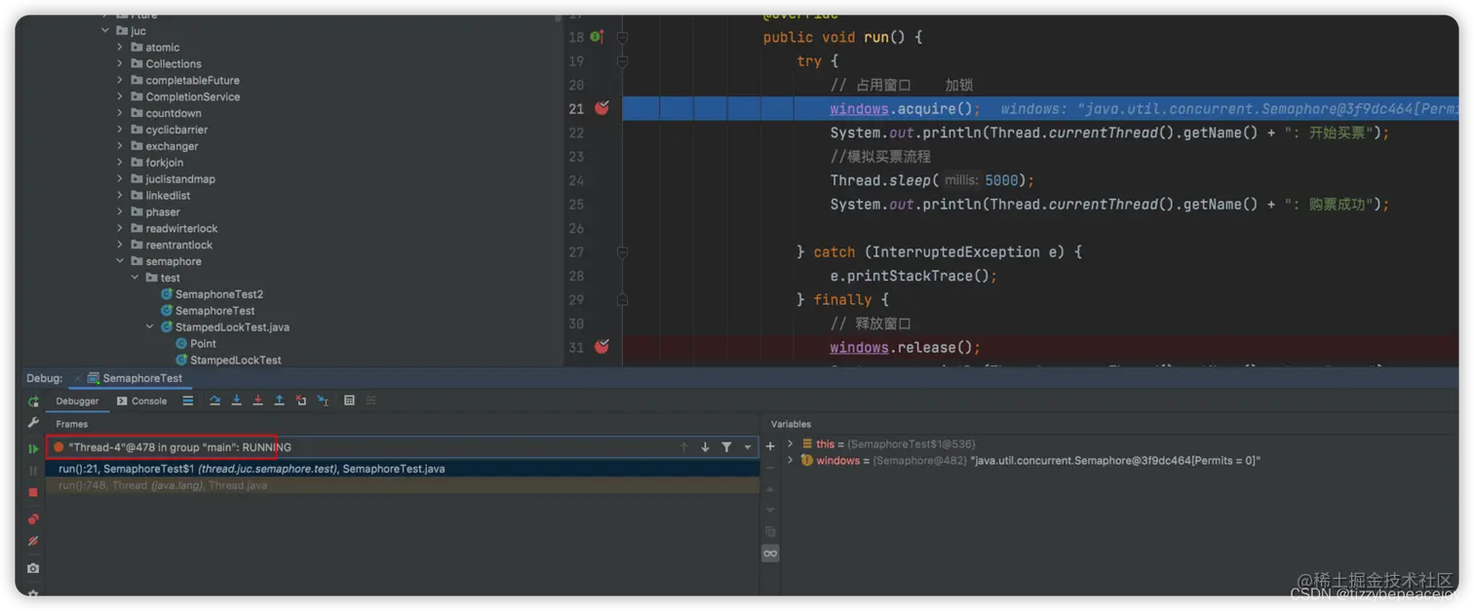Open View Breakpoints red circles icon
Viewport: 1474px width, 611px height.
[x=33, y=518]
